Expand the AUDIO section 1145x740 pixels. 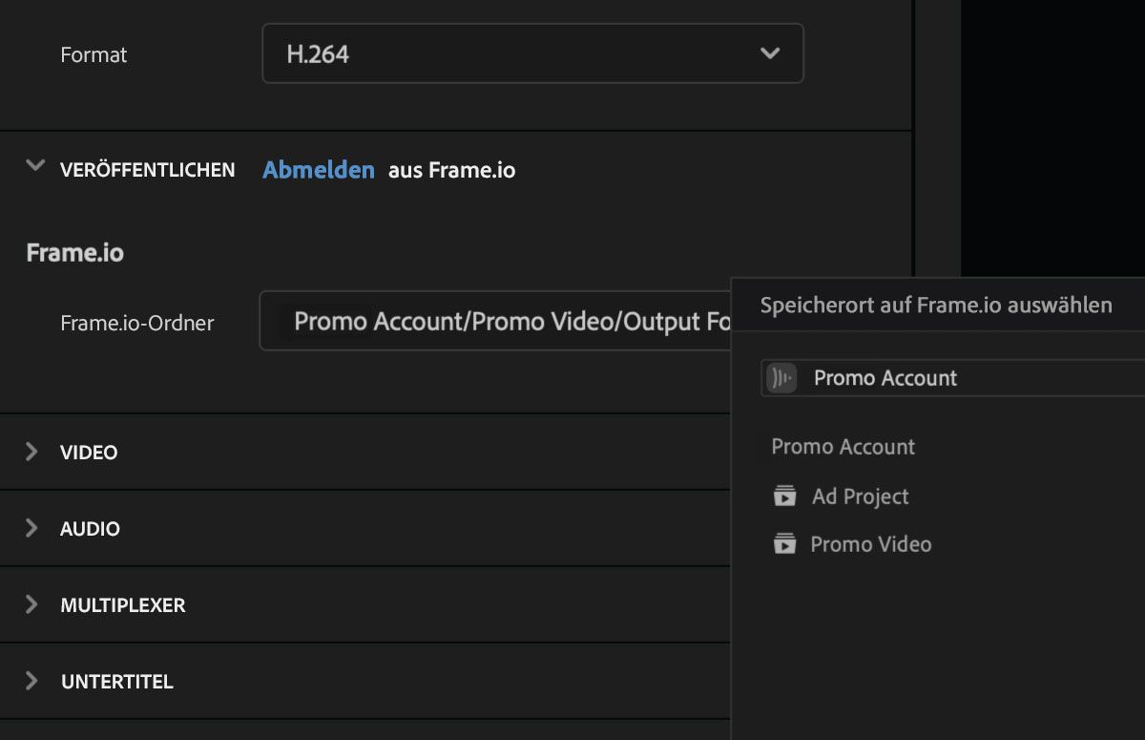[32, 528]
